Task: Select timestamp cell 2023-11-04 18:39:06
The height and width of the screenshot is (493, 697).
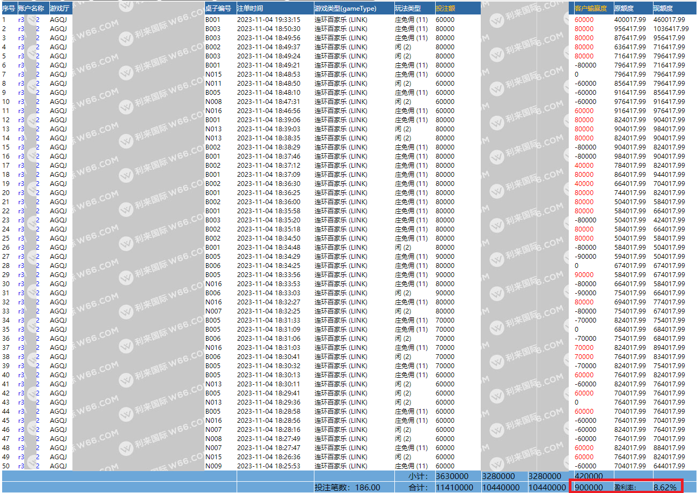Action: [269, 120]
